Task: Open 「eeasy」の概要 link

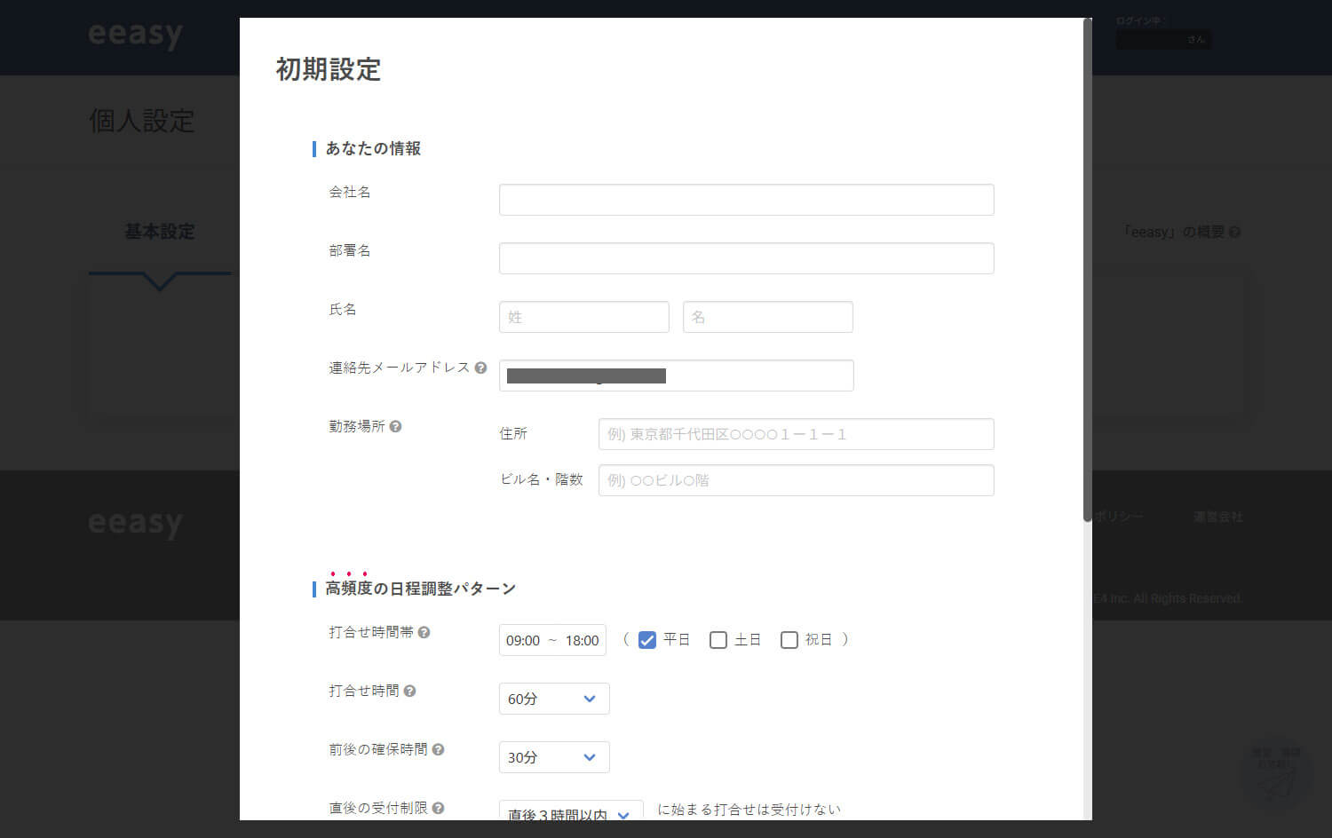Action: tap(1173, 232)
